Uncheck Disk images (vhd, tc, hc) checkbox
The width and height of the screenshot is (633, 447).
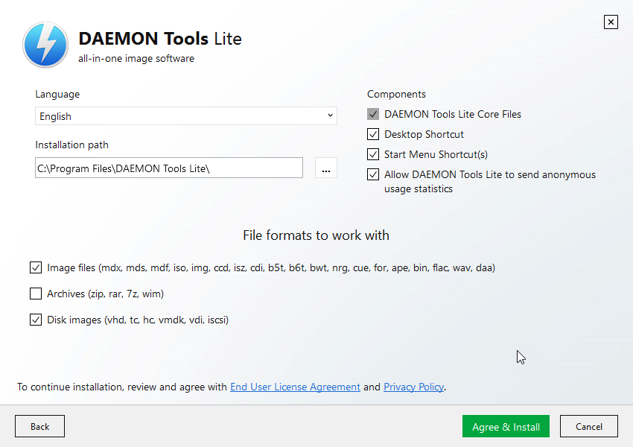point(36,320)
